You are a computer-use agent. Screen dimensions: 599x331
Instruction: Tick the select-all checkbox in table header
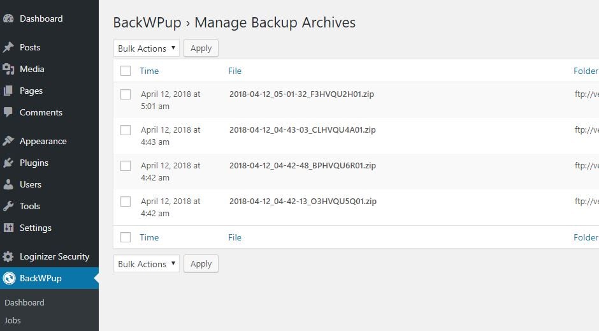click(126, 71)
